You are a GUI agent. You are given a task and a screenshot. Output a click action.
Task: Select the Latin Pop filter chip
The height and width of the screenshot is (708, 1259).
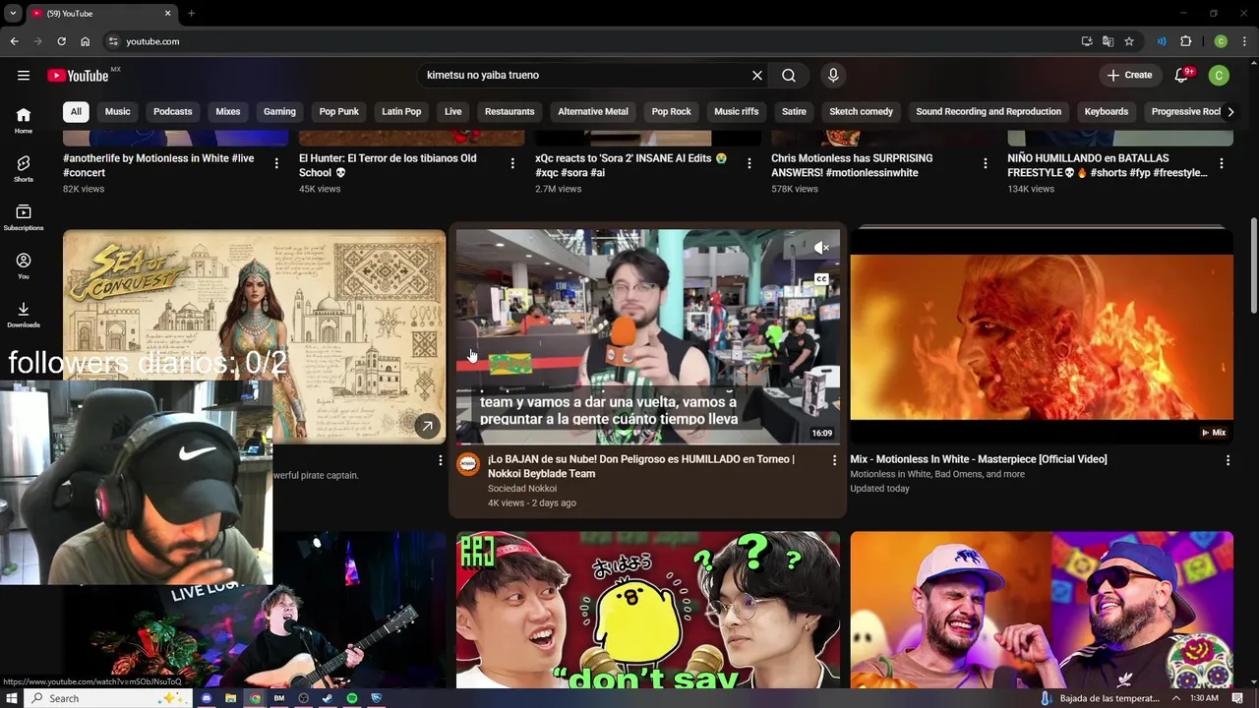pyautogui.click(x=401, y=111)
